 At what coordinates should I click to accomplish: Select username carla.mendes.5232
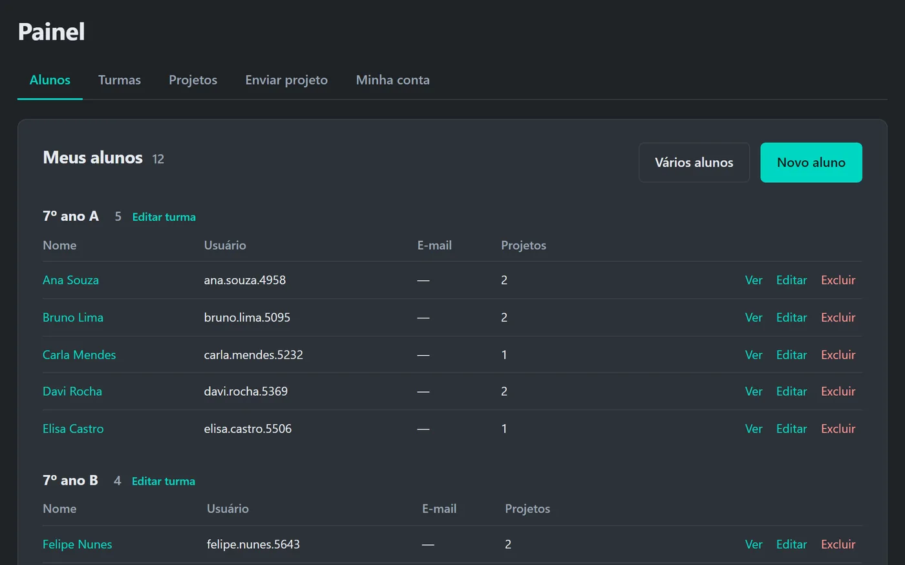point(253,355)
